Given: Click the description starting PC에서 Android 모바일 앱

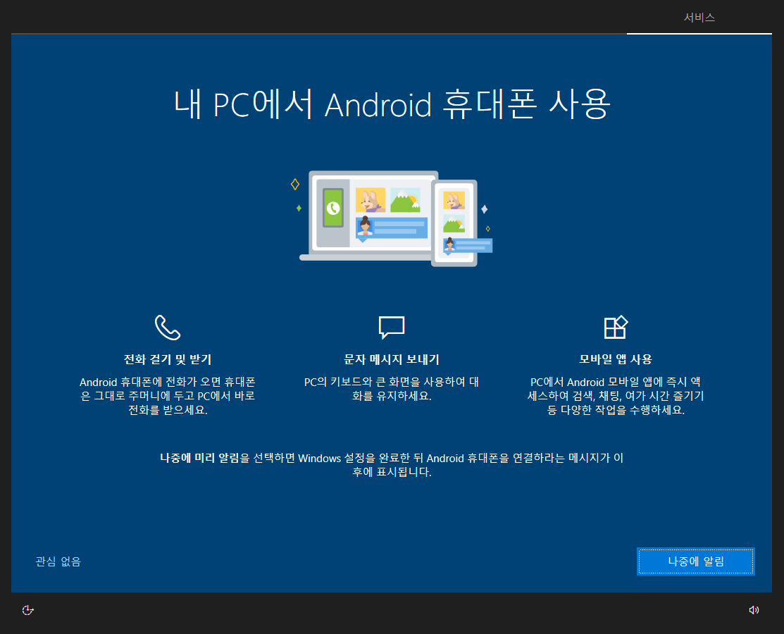Looking at the screenshot, I should (616, 396).
